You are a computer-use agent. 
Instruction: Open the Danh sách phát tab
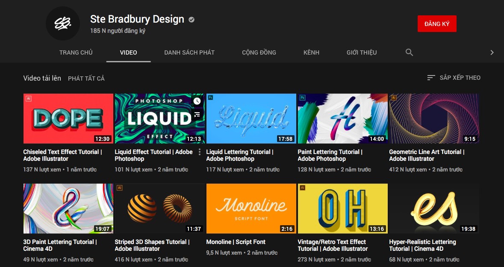click(189, 52)
